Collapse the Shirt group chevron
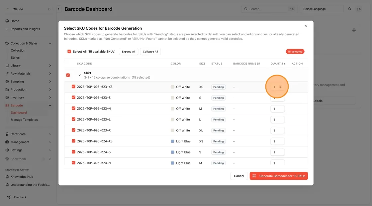This screenshot has height=206, width=372. pyautogui.click(x=80, y=75)
